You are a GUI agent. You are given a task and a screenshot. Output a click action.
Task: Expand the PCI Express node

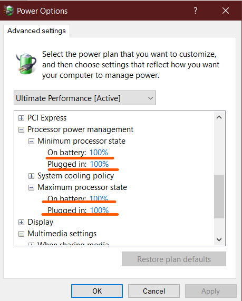tap(21, 118)
